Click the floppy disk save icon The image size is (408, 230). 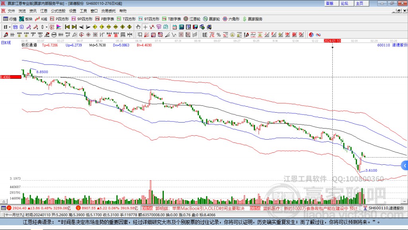[195, 27]
